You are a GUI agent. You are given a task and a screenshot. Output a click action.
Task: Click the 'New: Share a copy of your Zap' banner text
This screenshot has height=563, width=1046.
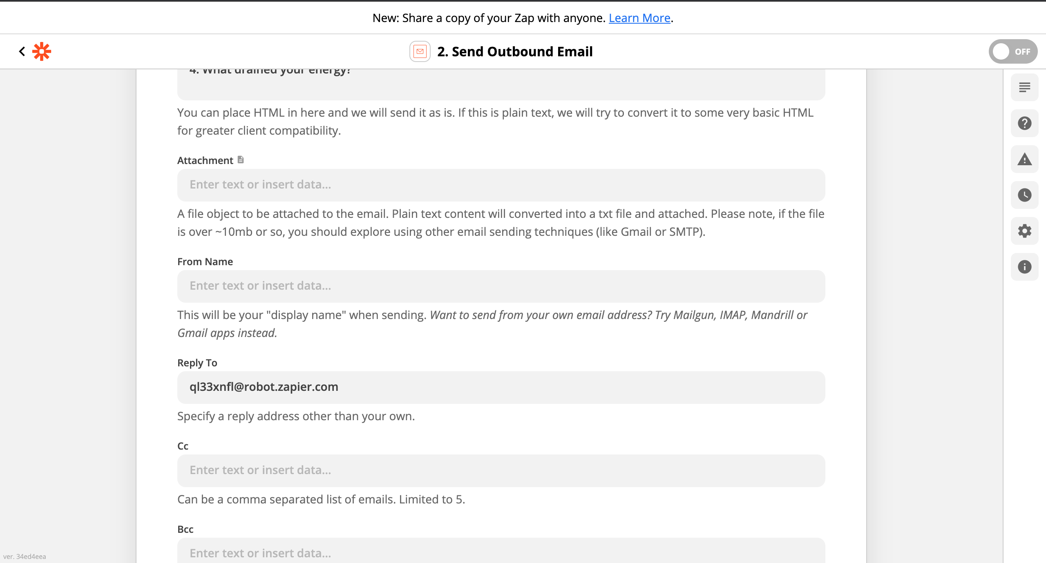[489, 18]
